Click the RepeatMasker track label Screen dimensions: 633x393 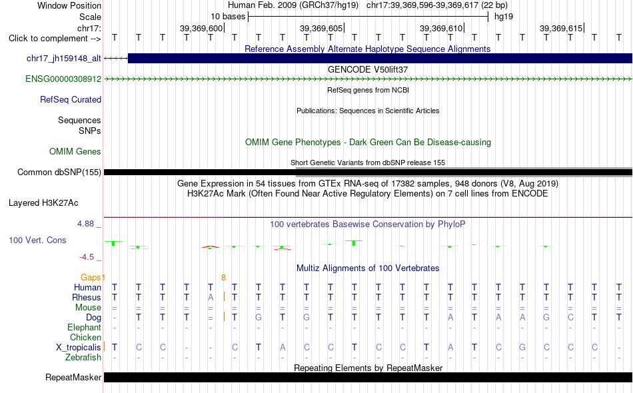[x=73, y=377]
